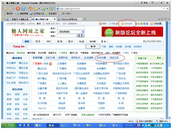Click 更多... in the 实用工具 panel
172x129 pixels.
pyautogui.click(x=160, y=58)
